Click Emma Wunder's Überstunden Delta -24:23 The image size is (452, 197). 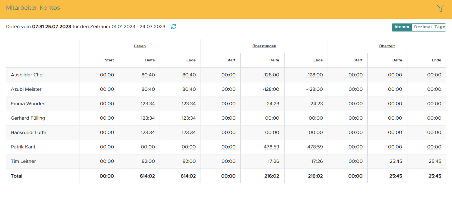pyautogui.click(x=272, y=104)
